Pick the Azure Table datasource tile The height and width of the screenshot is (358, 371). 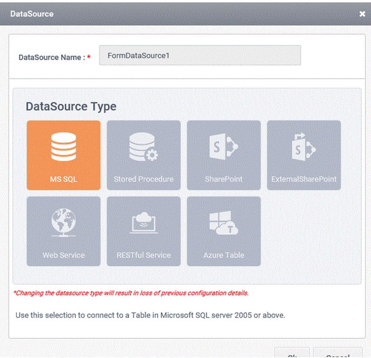(224, 231)
